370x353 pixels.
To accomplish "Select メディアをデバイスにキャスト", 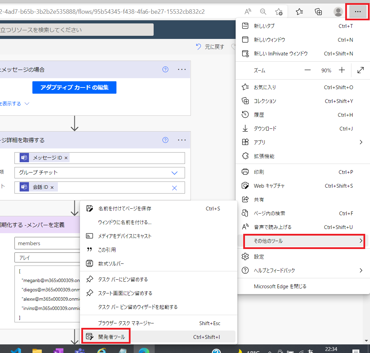I will tap(158, 236).
